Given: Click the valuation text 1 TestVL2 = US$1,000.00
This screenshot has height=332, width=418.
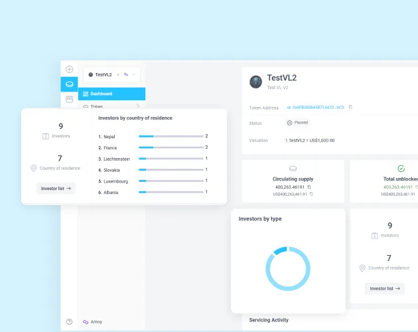Looking at the screenshot, I should click(310, 140).
